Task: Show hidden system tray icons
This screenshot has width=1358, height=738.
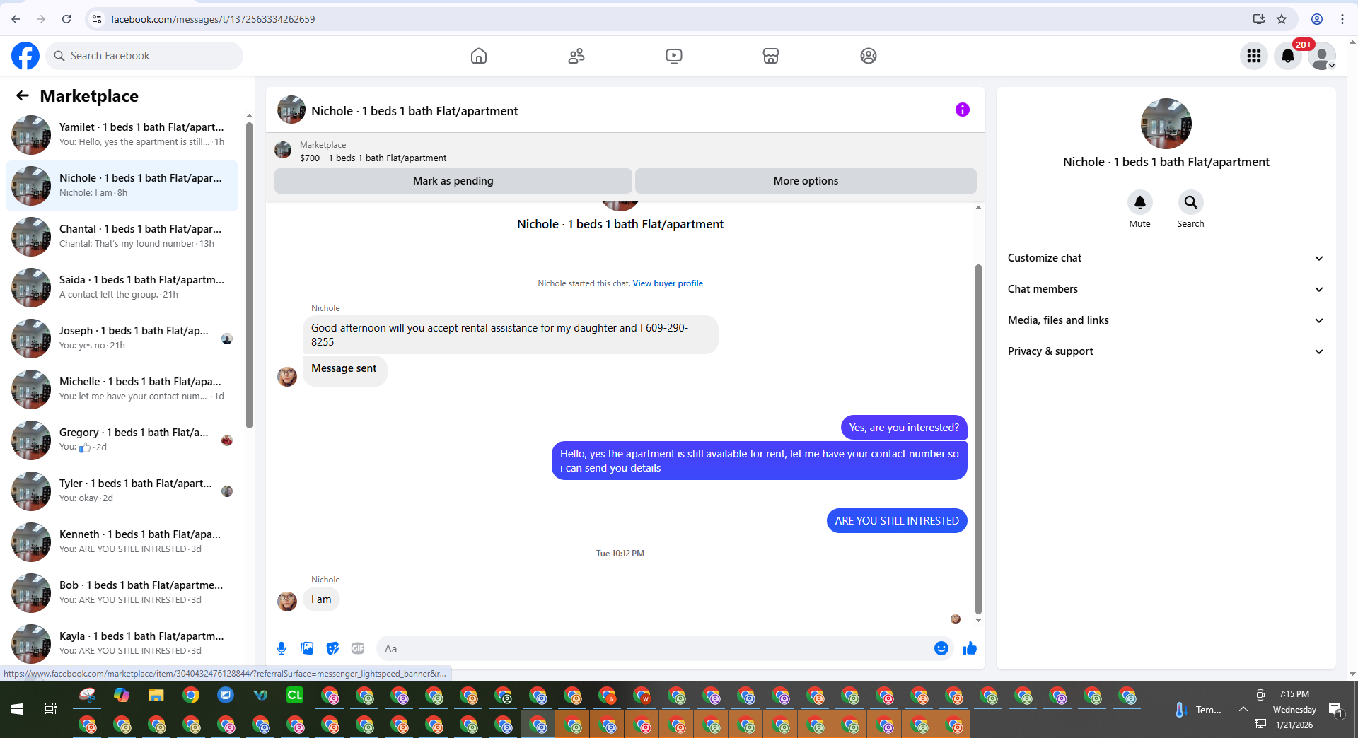Action: [x=1243, y=709]
